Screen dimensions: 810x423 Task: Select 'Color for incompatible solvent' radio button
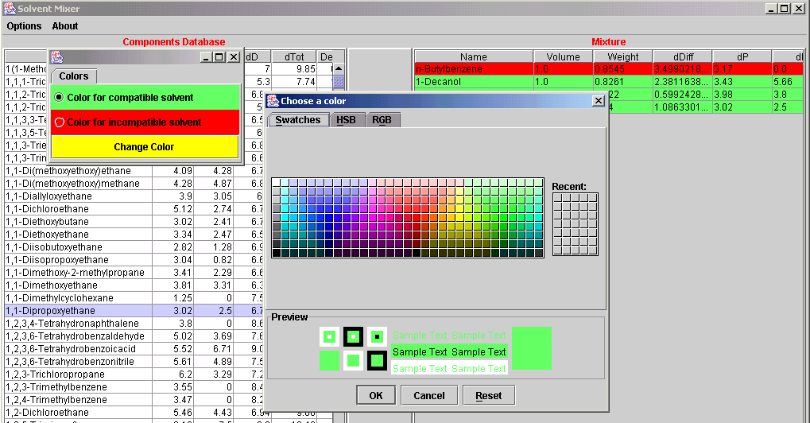60,122
